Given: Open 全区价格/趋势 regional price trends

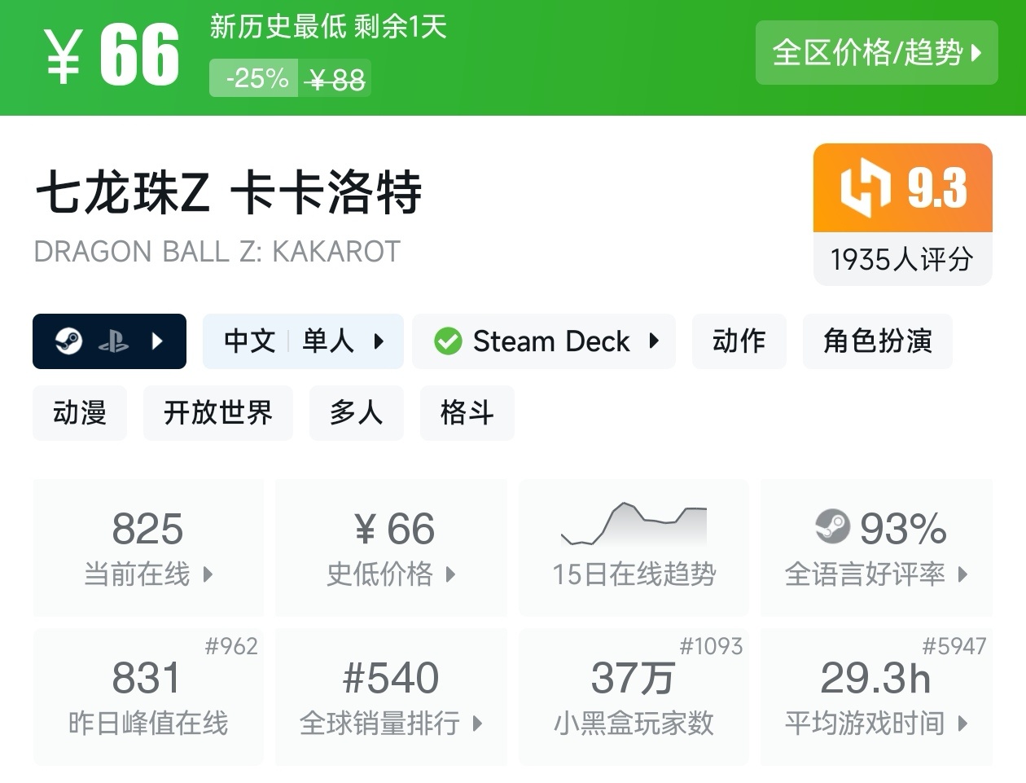Looking at the screenshot, I should (x=876, y=53).
